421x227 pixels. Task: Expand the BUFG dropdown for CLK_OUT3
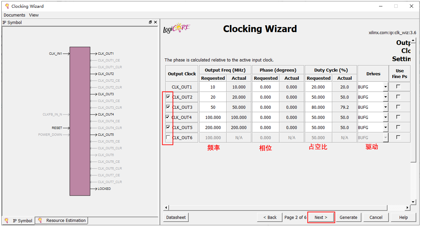pos(385,107)
